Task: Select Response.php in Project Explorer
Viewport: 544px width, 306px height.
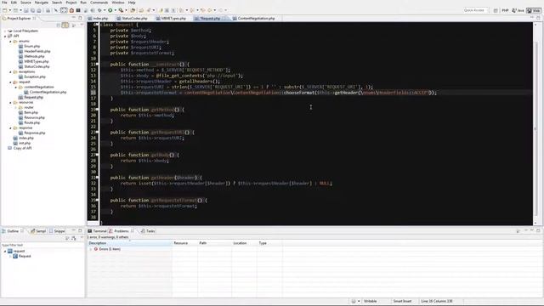Action: click(35, 133)
